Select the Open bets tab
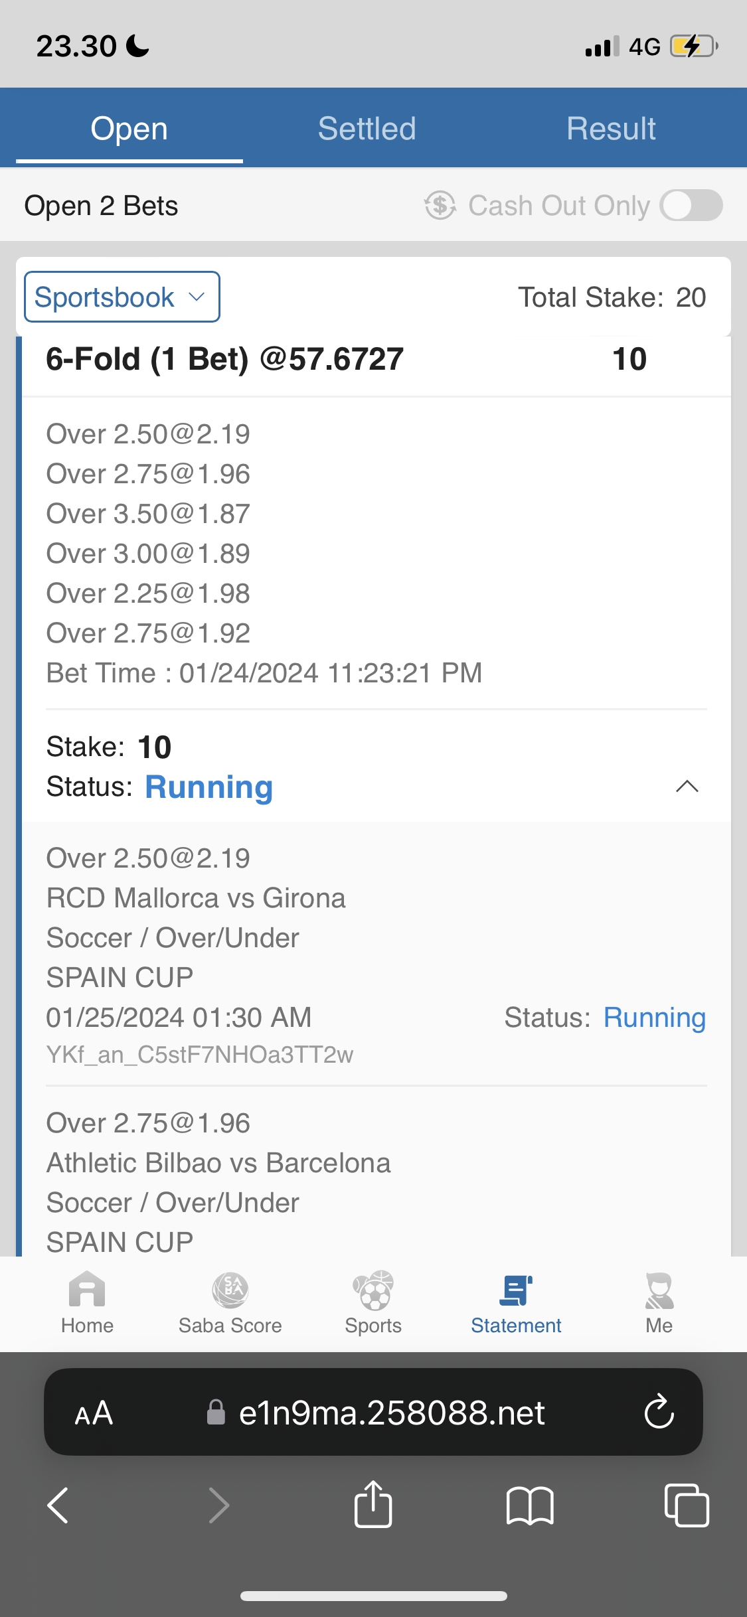Screen dimensions: 747x1617 129,128
